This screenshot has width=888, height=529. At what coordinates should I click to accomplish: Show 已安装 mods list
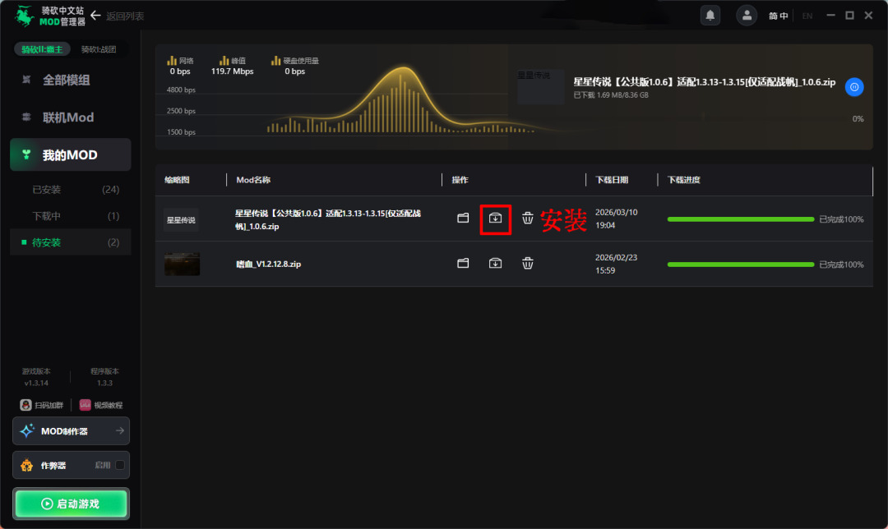47,190
